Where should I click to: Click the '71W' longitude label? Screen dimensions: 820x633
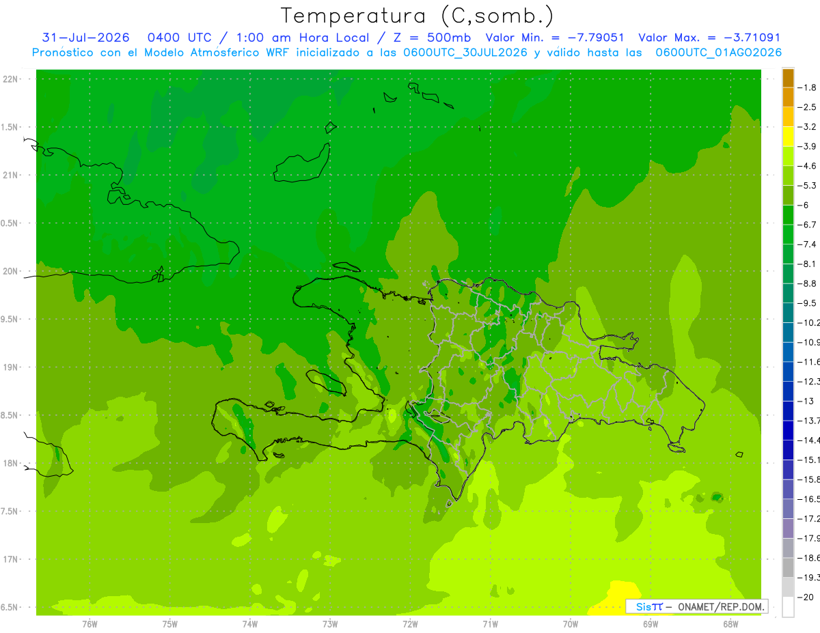coord(490,623)
